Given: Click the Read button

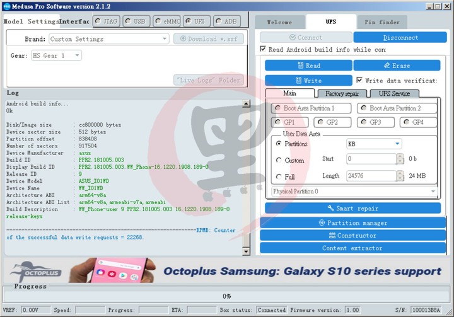Looking at the screenshot, I should pyautogui.click(x=308, y=66).
